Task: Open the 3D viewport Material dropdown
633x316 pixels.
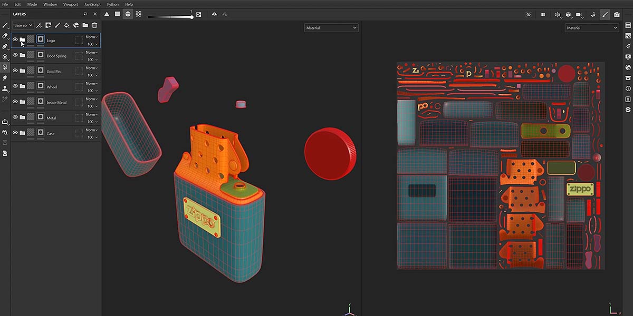Action: point(331,28)
